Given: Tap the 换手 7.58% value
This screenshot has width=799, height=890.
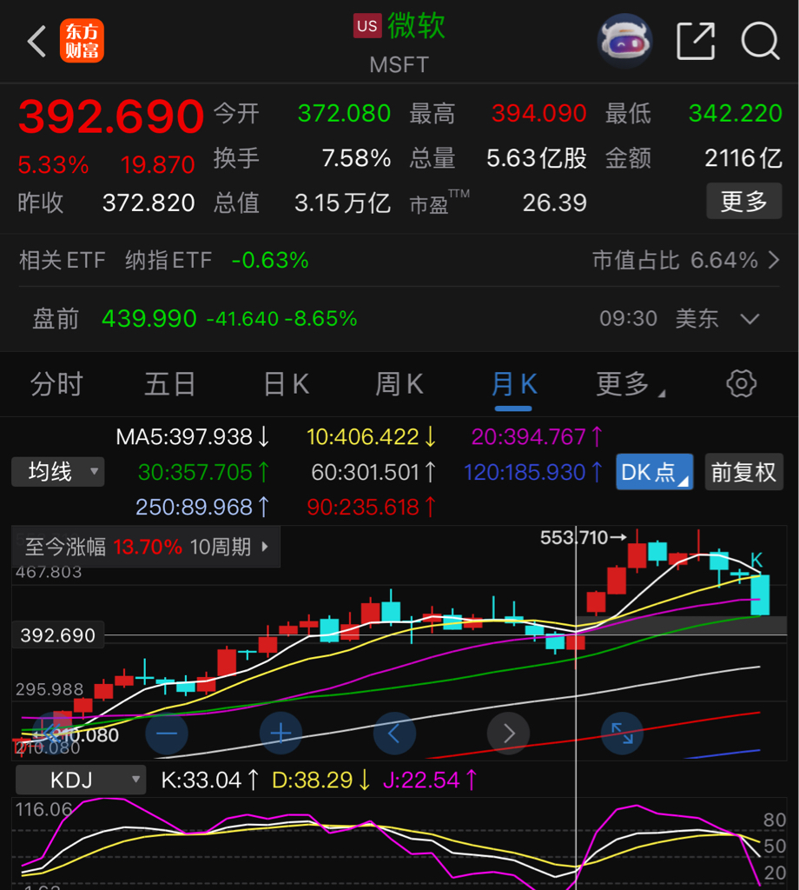Looking at the screenshot, I should (356, 158).
